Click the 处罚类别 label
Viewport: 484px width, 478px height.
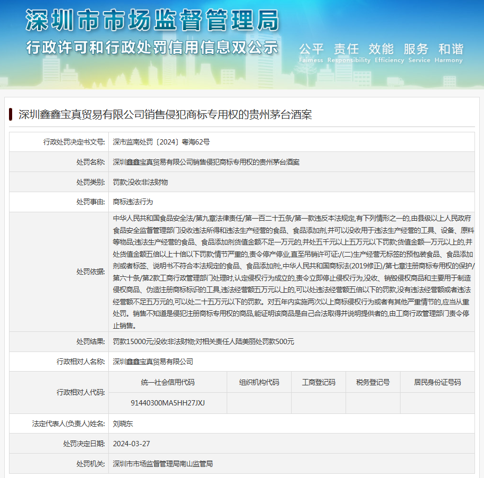(x=91, y=182)
